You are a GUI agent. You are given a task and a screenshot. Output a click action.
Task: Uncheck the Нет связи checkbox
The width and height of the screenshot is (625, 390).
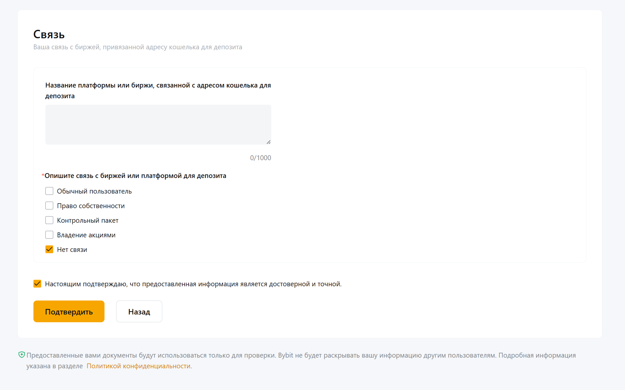(49, 249)
